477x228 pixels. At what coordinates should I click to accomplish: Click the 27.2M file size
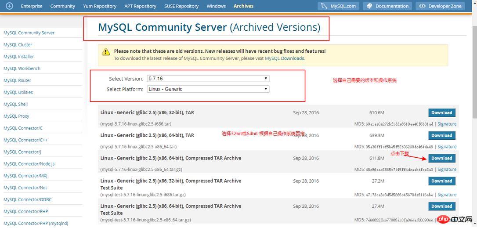click(x=378, y=181)
